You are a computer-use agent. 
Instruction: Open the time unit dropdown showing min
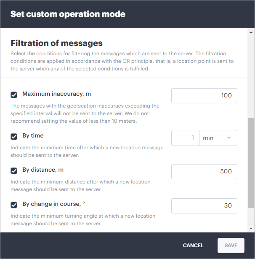pyautogui.click(x=218, y=138)
